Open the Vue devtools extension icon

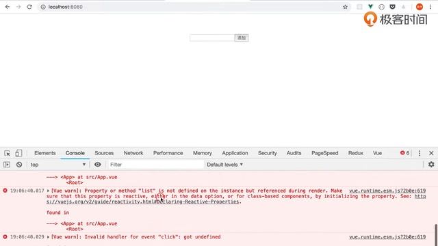[370, 7]
